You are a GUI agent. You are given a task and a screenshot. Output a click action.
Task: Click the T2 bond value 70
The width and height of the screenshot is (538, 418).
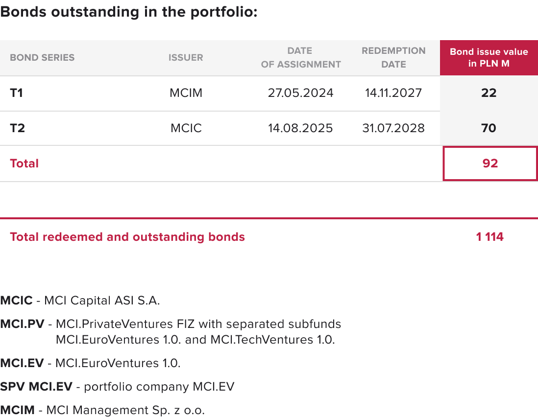pos(489,128)
